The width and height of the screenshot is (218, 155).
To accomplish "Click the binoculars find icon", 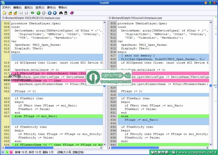I will point(61,13).
